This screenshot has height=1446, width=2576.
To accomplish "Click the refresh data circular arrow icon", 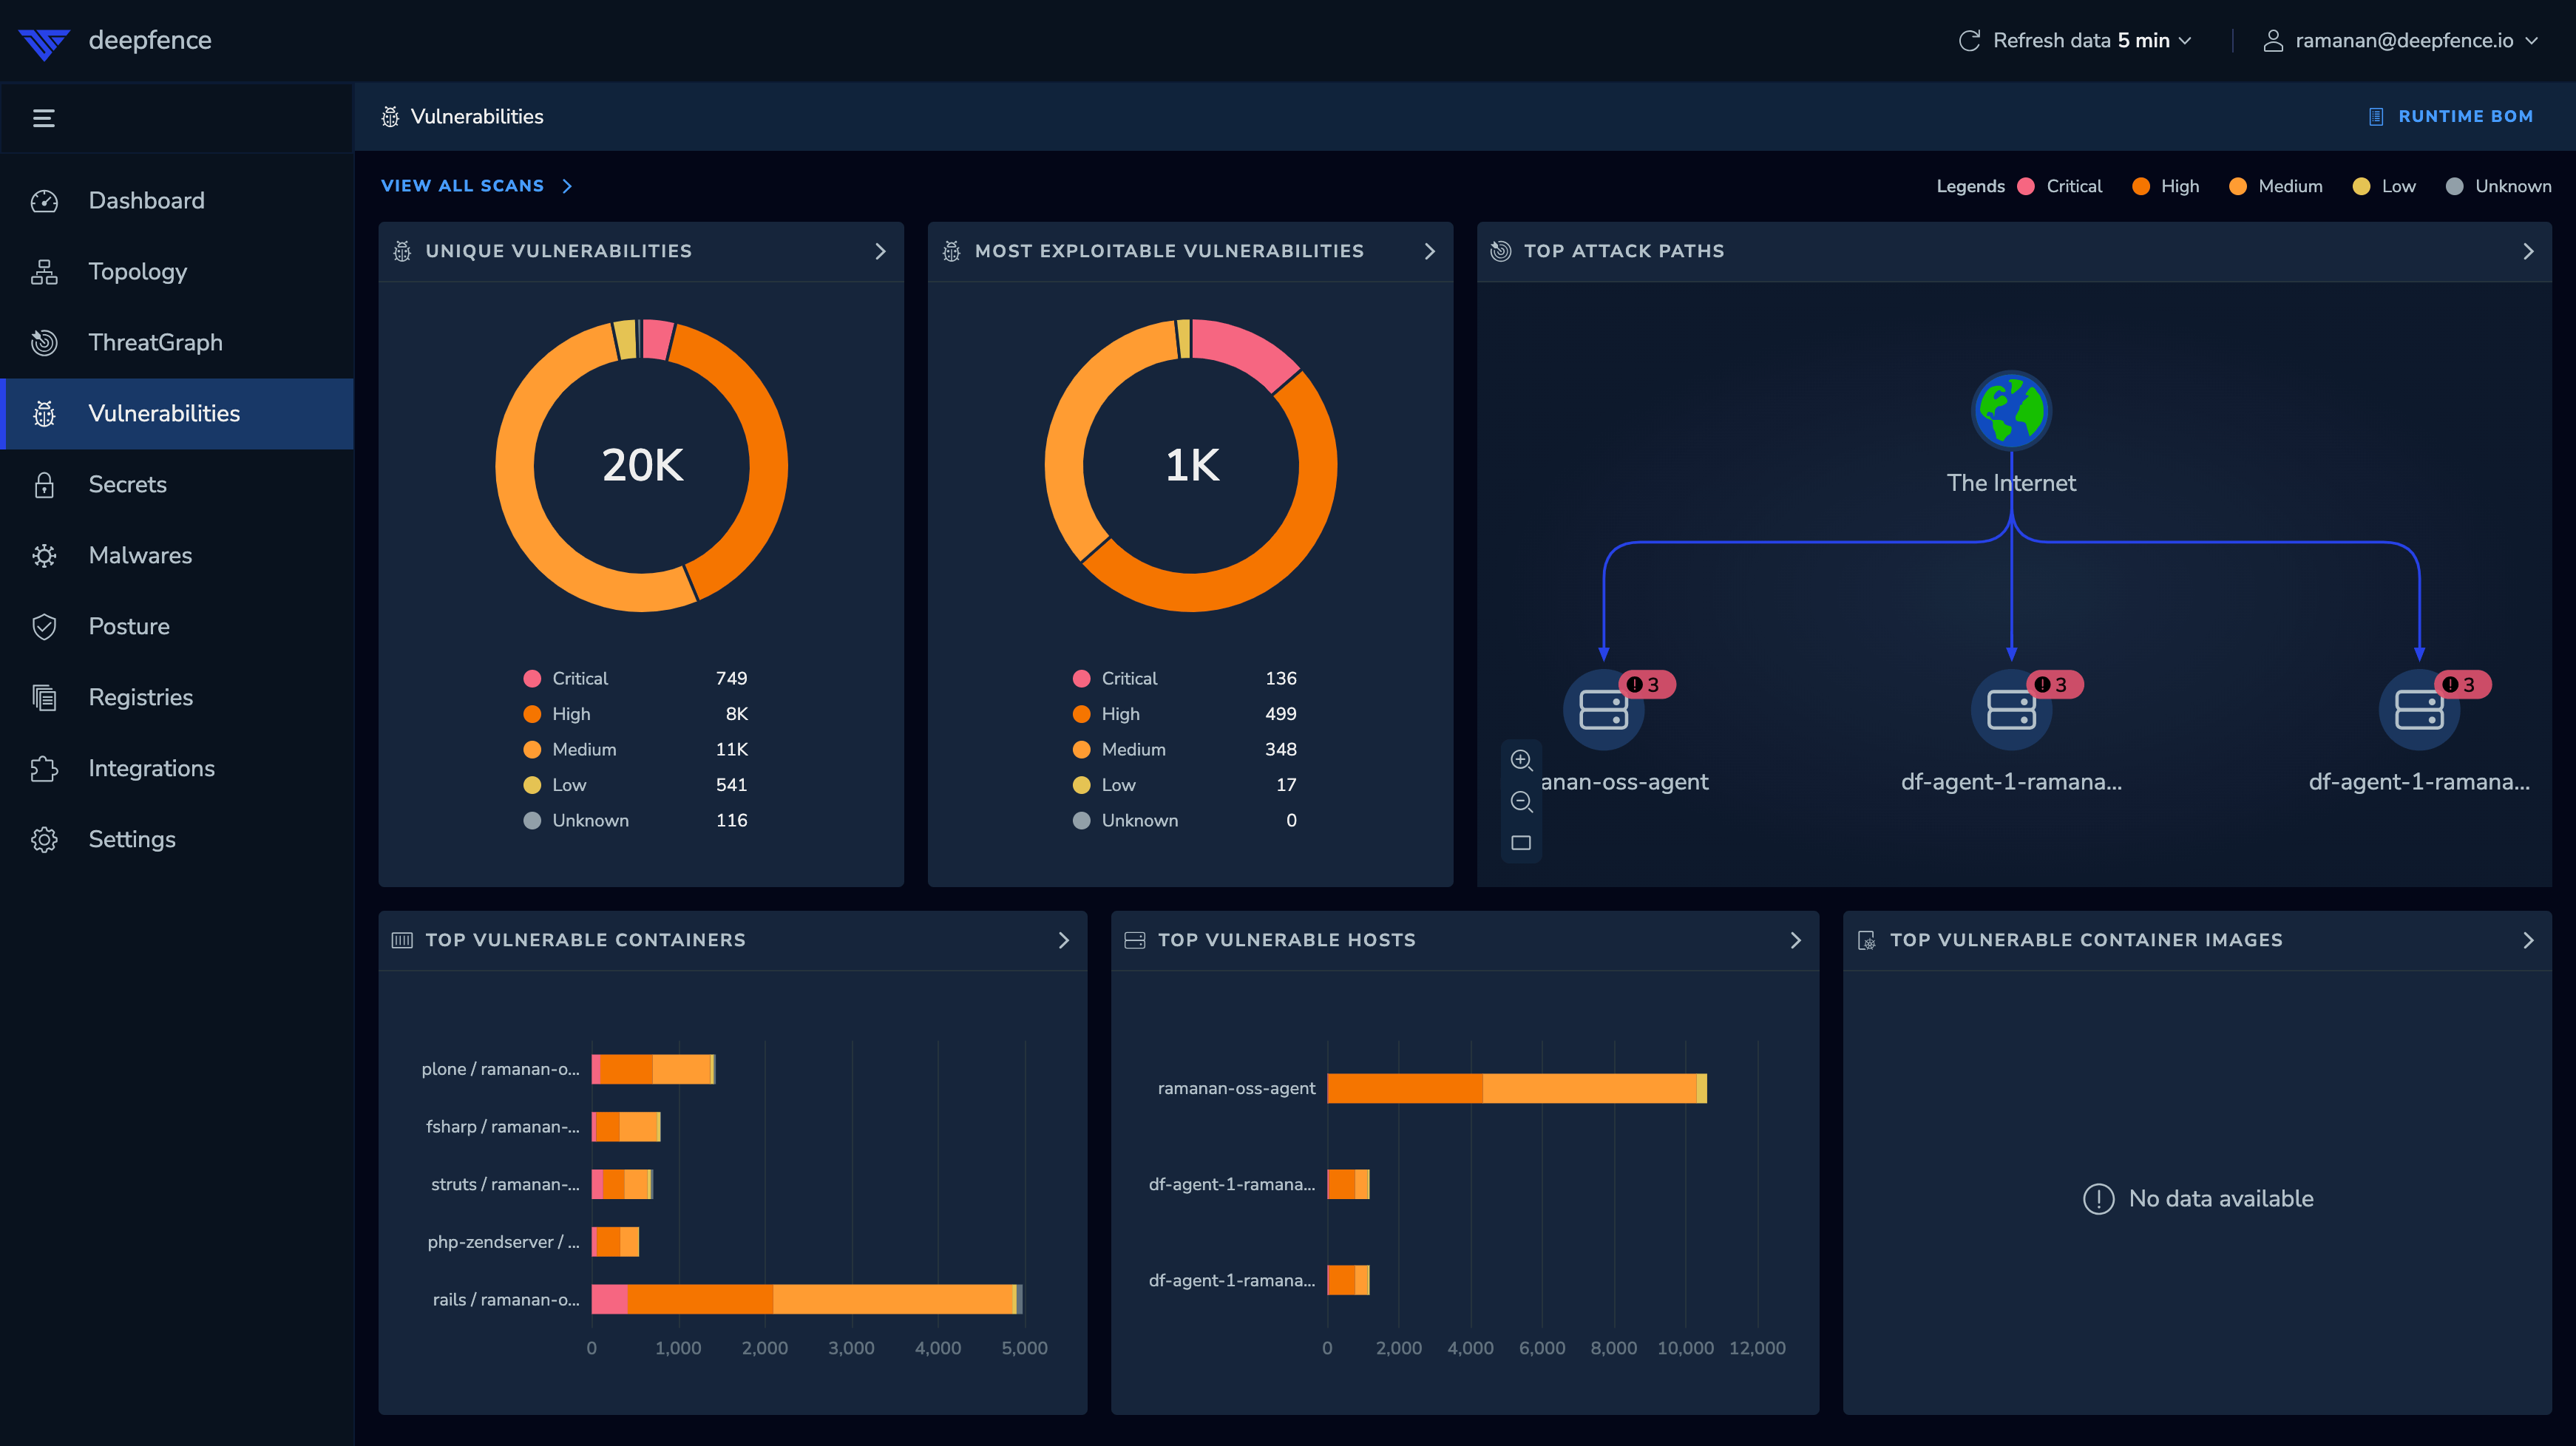I will (1970, 40).
